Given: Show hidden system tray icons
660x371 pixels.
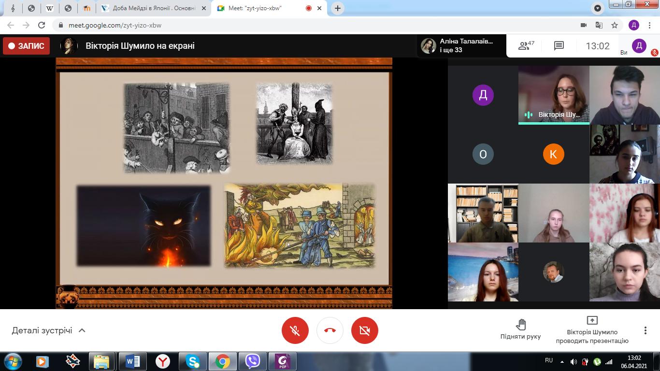Looking at the screenshot, I should (x=562, y=361).
